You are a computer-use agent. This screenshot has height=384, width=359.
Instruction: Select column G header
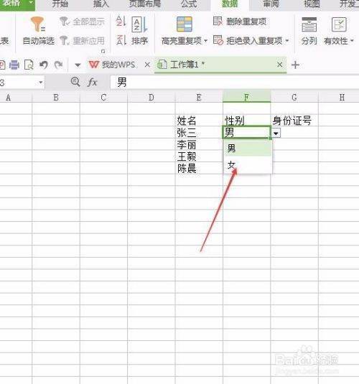[x=294, y=97]
